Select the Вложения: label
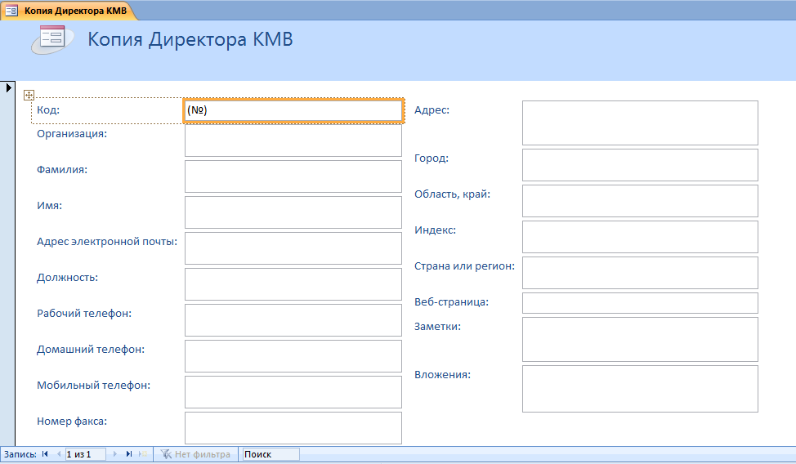Image resolution: width=796 pixels, height=464 pixels. (x=443, y=375)
